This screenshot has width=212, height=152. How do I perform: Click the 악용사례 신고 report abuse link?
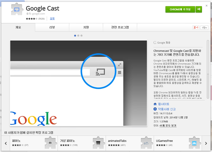pyautogui.click(x=167, y=109)
